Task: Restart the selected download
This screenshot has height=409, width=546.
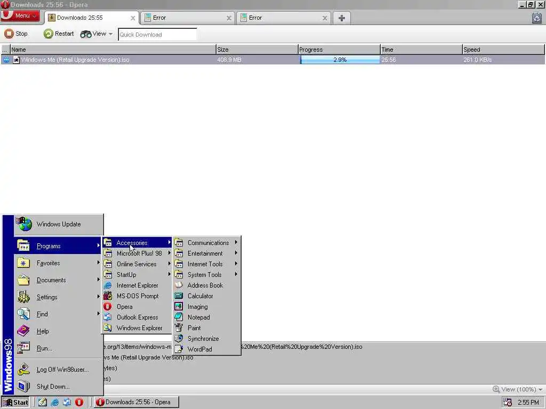Action: 59,34
